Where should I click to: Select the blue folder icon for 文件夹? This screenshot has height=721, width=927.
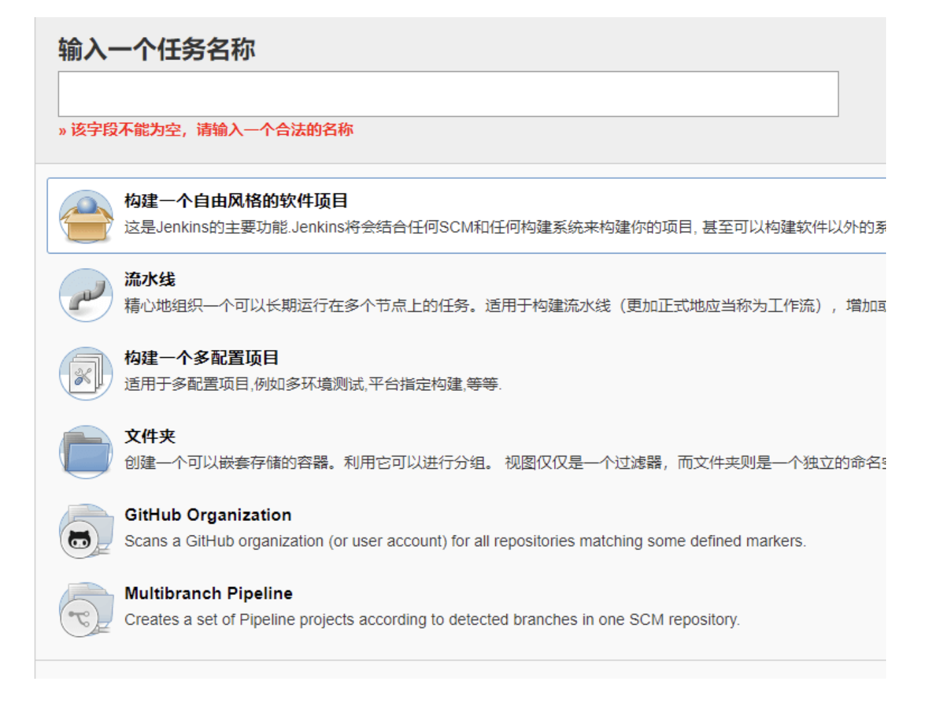point(86,452)
